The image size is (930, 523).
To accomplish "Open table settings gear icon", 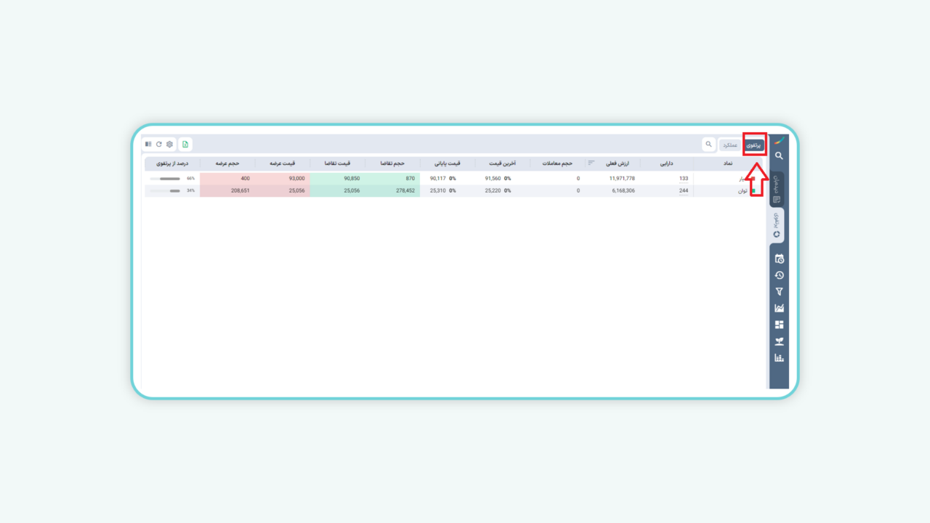I will tap(169, 145).
